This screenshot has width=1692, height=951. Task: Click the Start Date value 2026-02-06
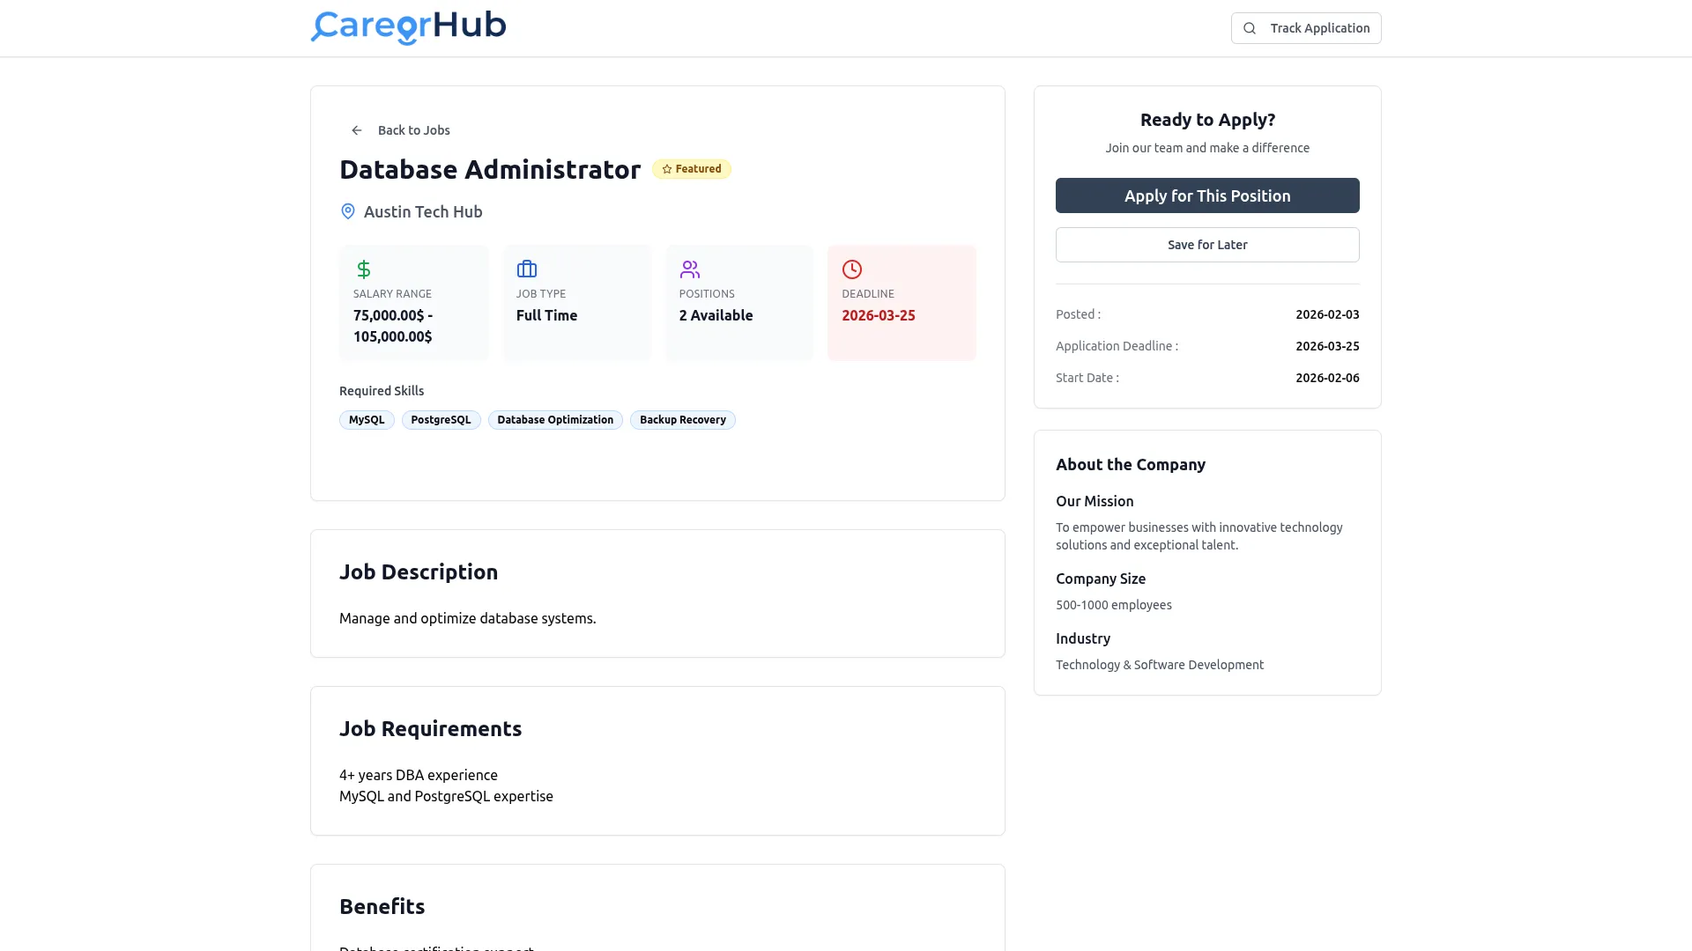point(1327,378)
